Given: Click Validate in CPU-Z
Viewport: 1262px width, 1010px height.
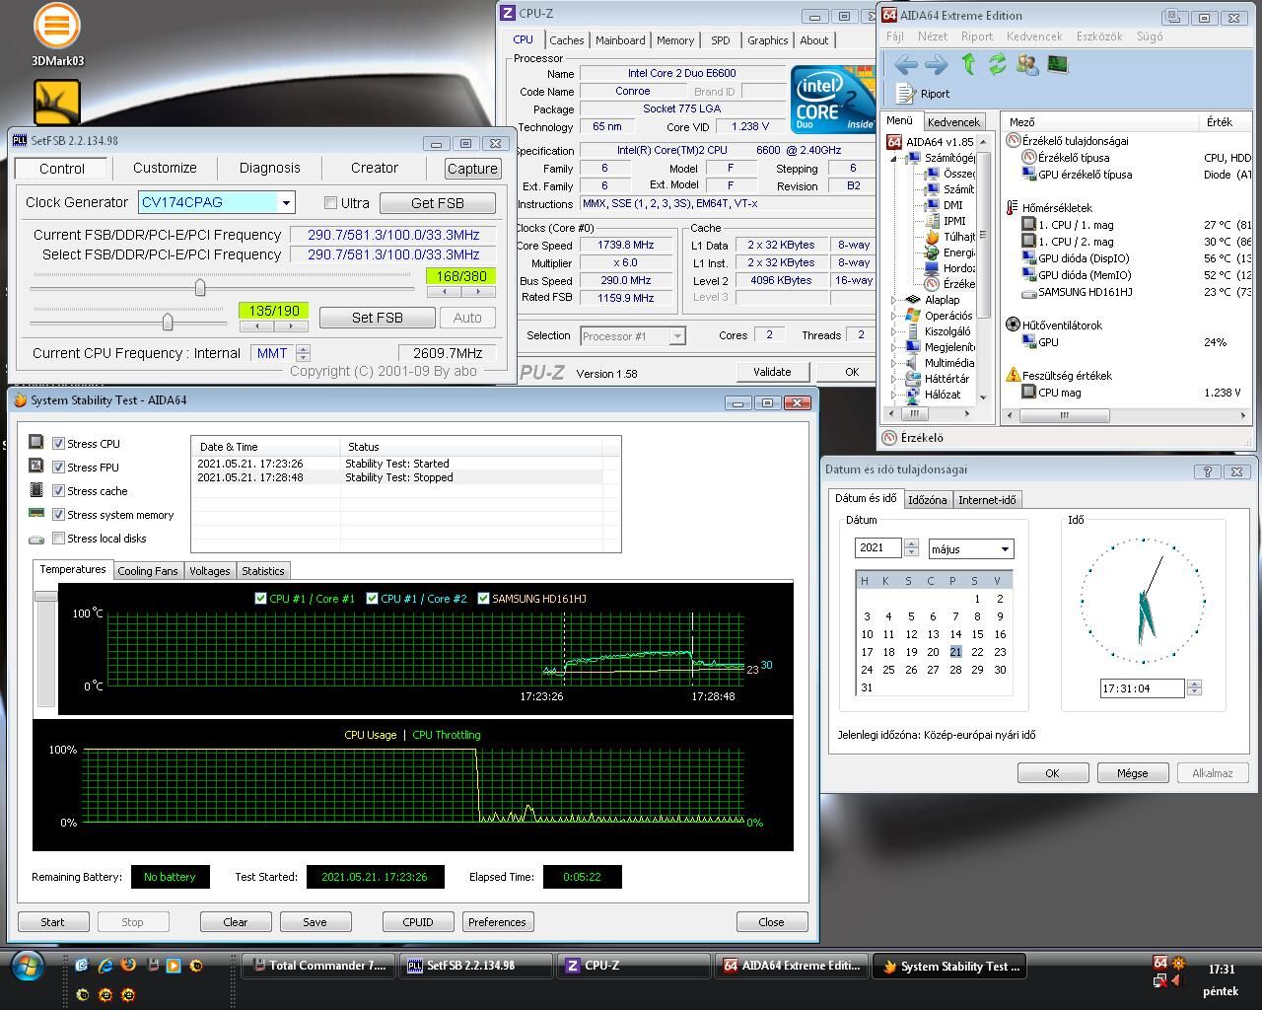Looking at the screenshot, I should coord(772,372).
